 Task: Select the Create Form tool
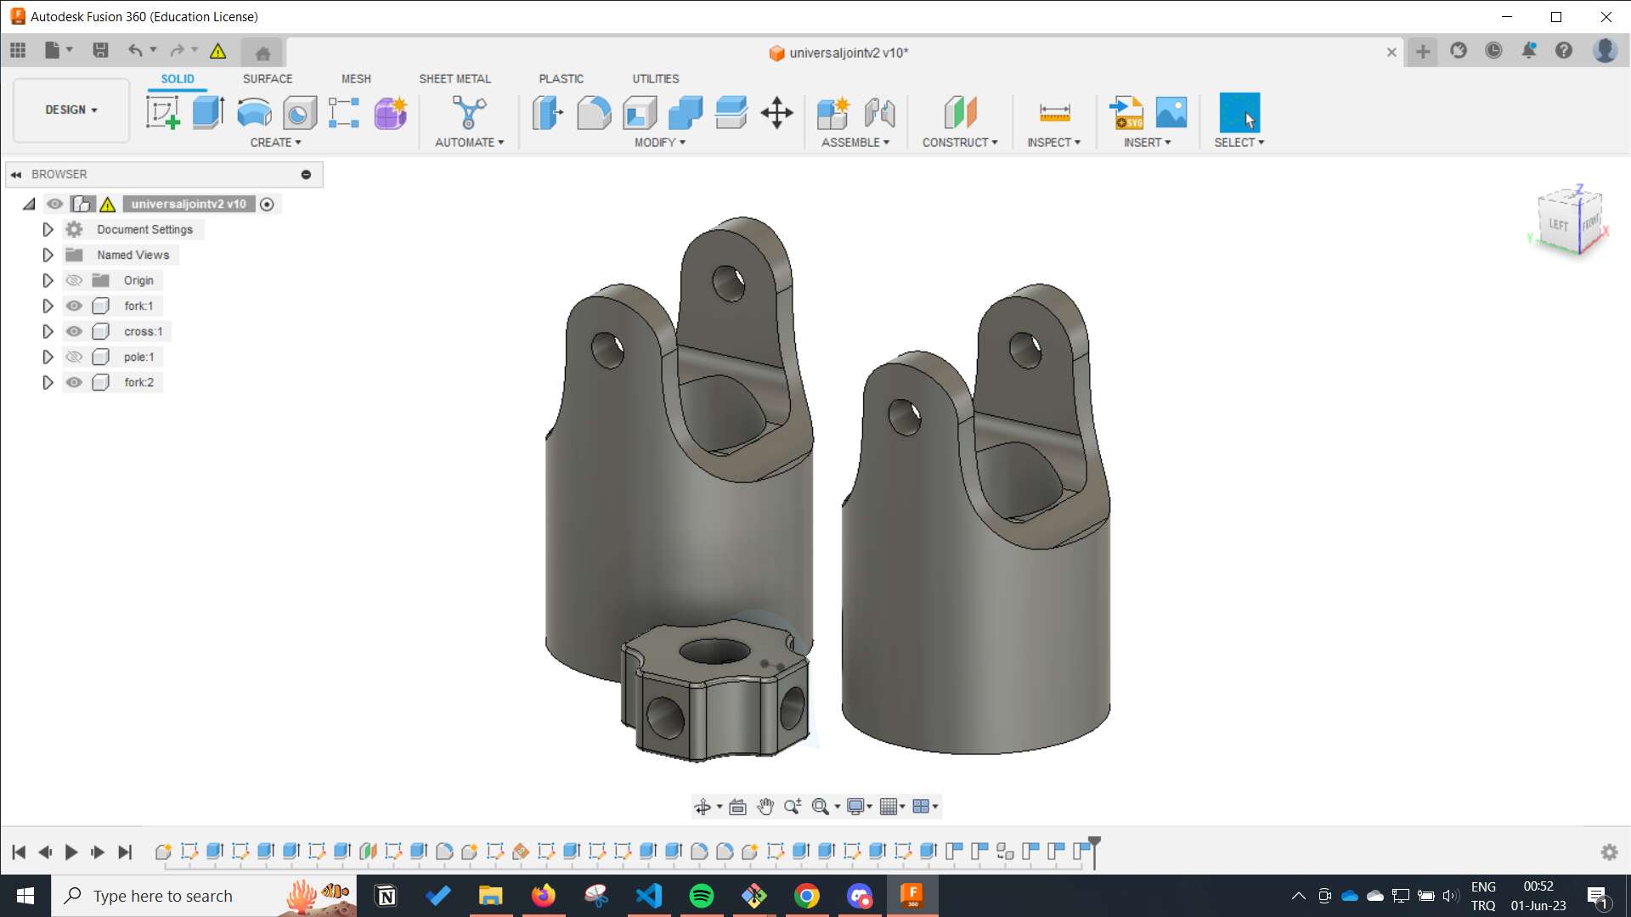click(391, 112)
